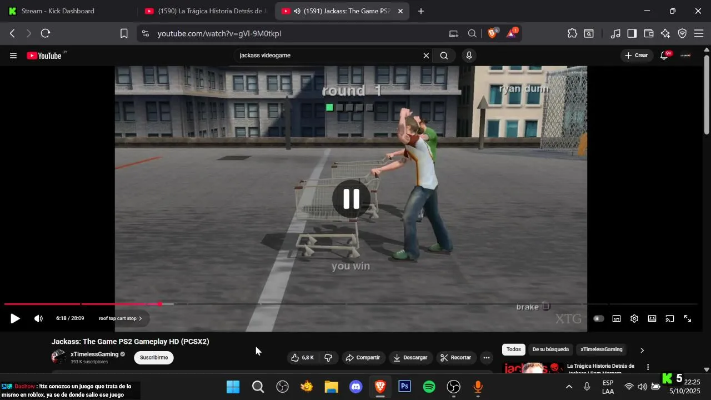This screenshot has height=400, width=711.
Task: Switch to the Stream - Kick Dashboard tab
Action: [x=68, y=11]
